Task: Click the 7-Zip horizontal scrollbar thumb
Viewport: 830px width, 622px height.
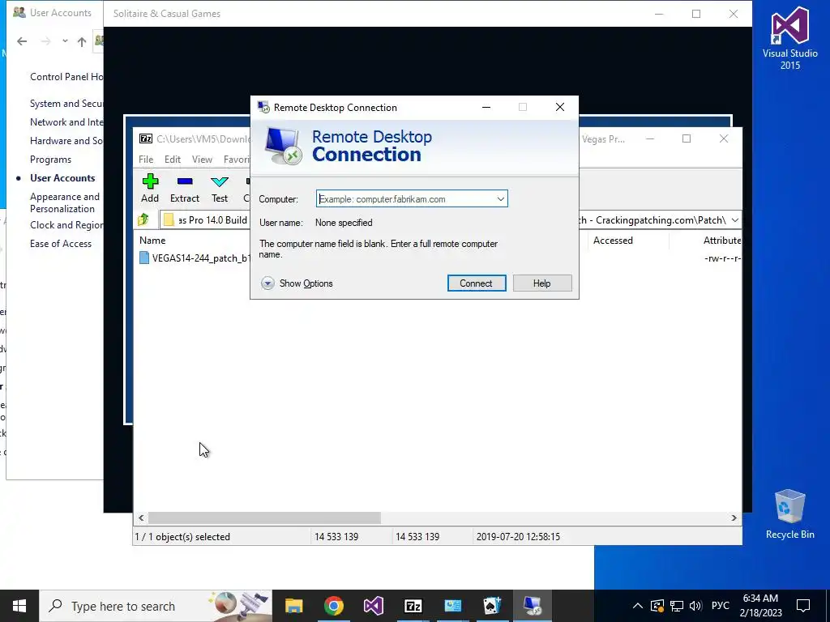Action: point(264,518)
